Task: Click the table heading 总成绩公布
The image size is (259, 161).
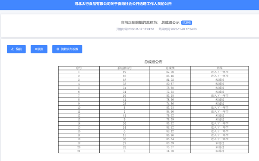Action: click(153, 62)
